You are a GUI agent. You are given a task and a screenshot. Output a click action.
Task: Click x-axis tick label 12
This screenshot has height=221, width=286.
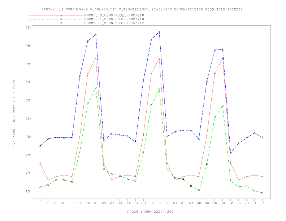[72, 203]
